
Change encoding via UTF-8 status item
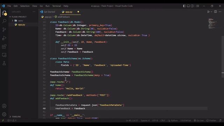point(155,120)
